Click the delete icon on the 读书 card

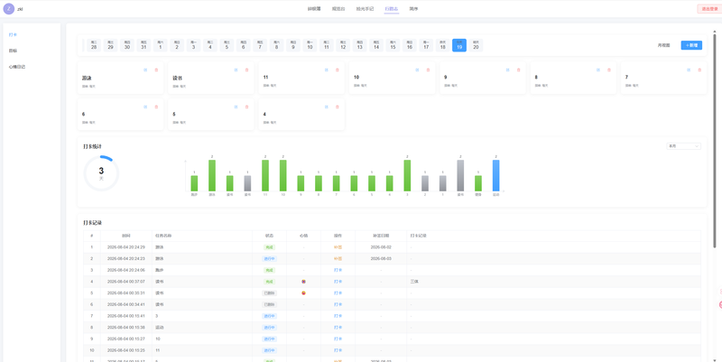click(246, 70)
